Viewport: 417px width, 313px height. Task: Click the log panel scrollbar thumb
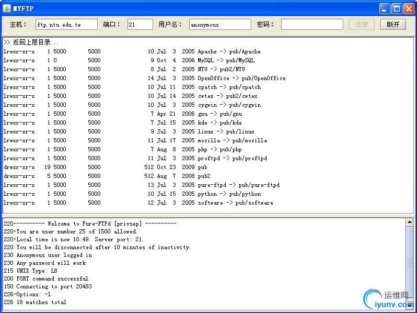[x=410, y=262]
